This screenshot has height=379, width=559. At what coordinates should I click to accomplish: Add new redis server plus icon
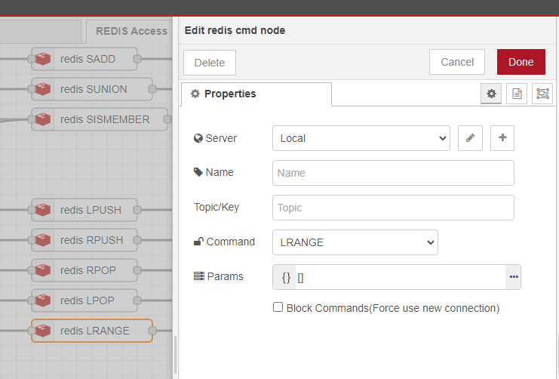[502, 138]
